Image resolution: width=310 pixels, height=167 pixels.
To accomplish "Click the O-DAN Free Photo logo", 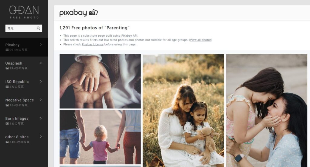I will [x=24, y=12].
